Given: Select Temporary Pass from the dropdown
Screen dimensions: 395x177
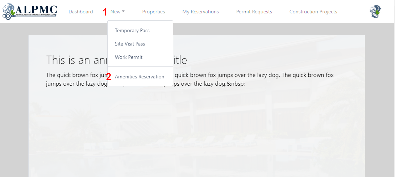Looking at the screenshot, I should (132, 30).
